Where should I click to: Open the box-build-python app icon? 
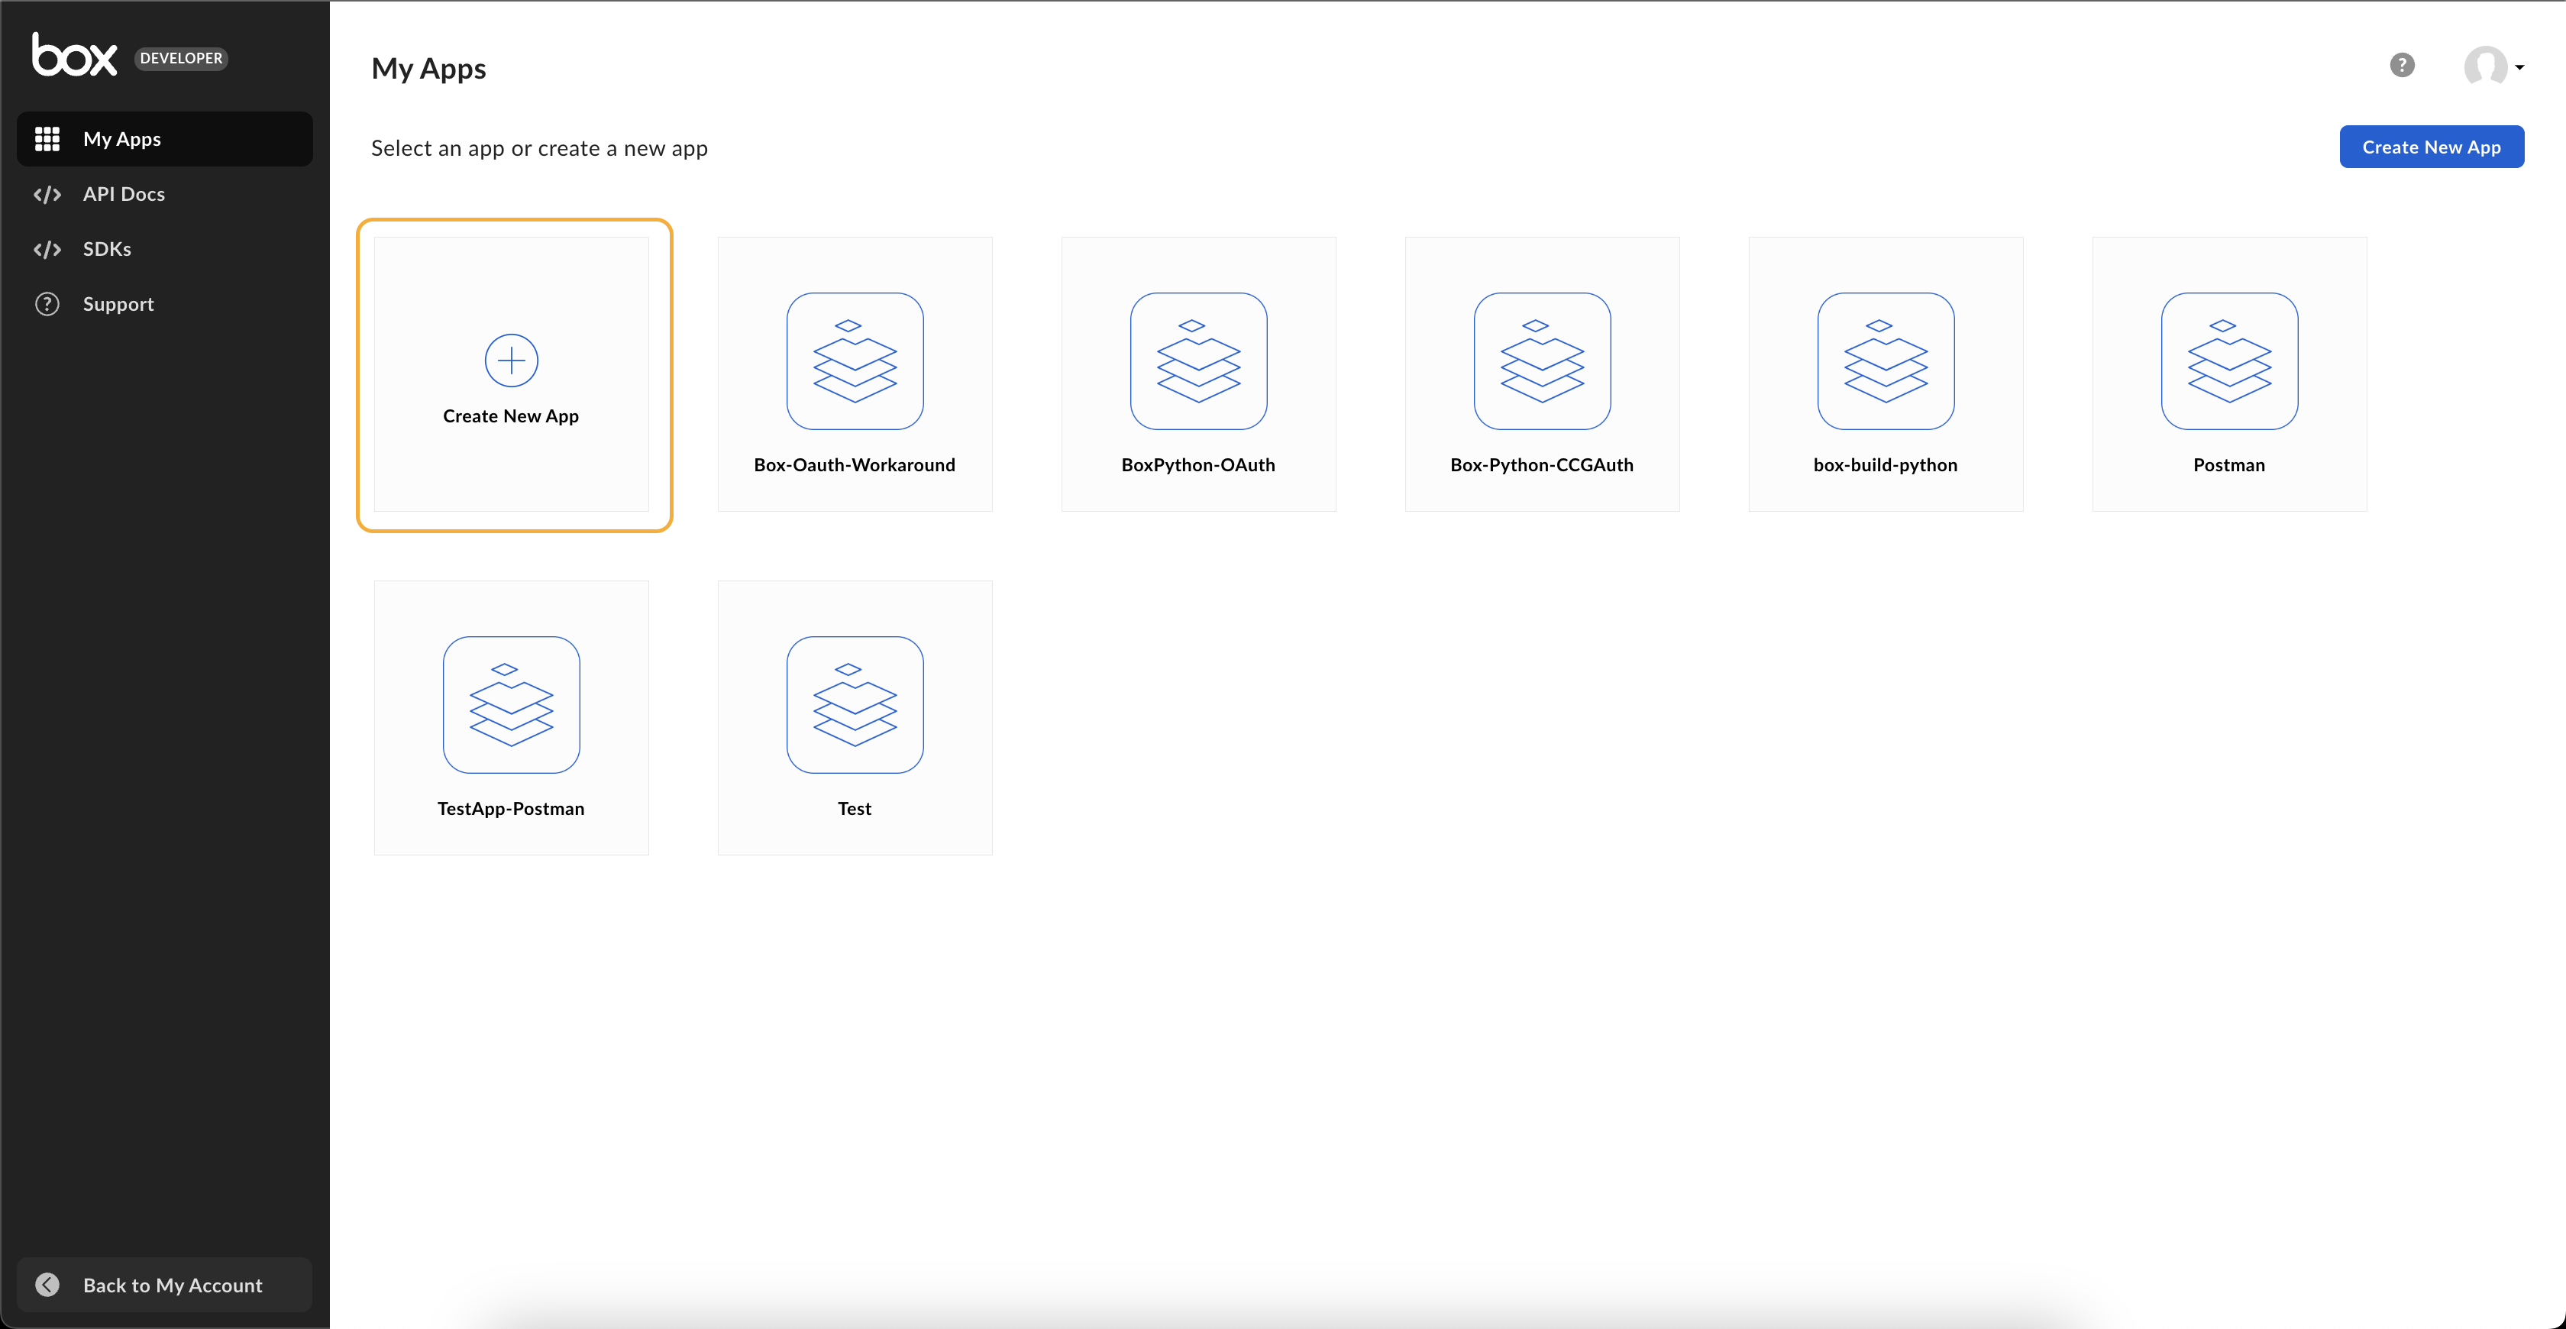(1886, 361)
